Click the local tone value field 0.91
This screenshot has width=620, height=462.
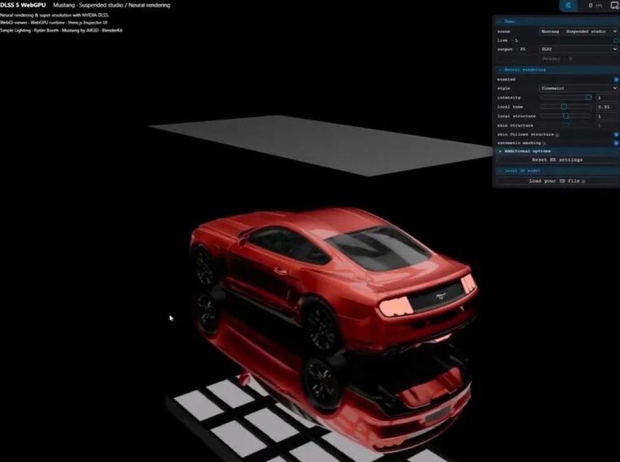tap(607, 107)
